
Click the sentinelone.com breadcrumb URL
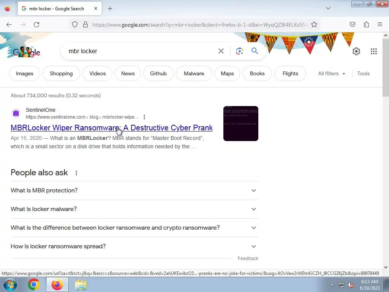82,117
